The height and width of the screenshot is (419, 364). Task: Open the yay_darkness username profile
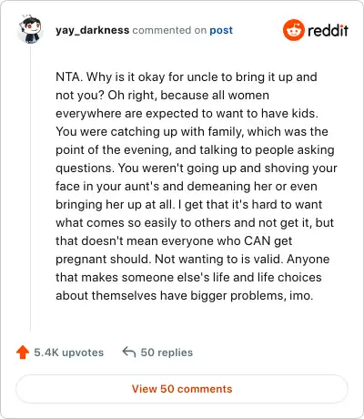[x=93, y=30]
